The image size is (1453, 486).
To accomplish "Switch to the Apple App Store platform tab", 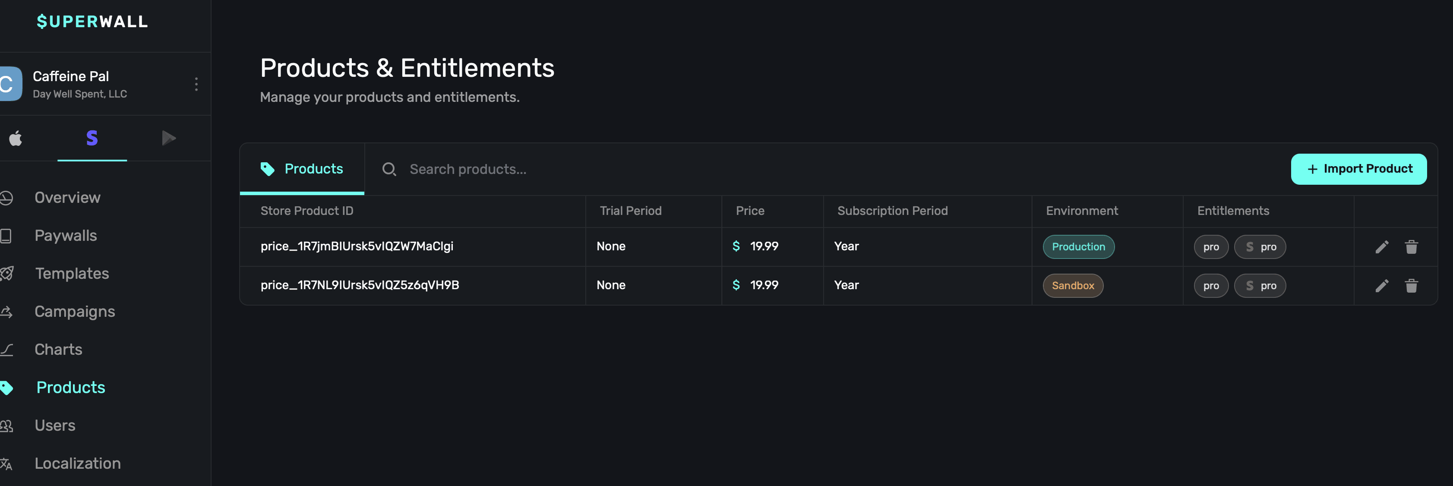I will tap(16, 138).
